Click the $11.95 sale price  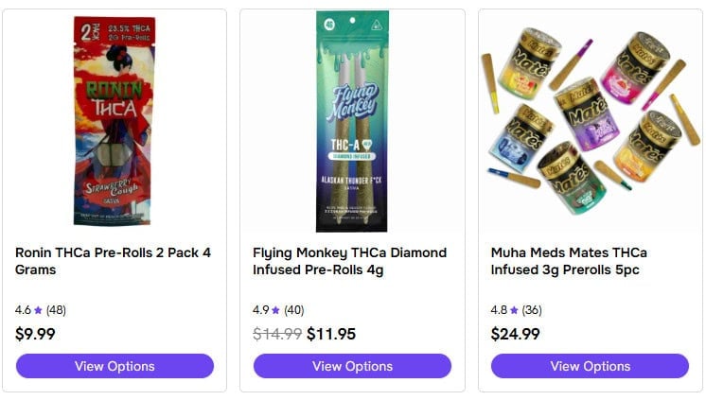[331, 334]
